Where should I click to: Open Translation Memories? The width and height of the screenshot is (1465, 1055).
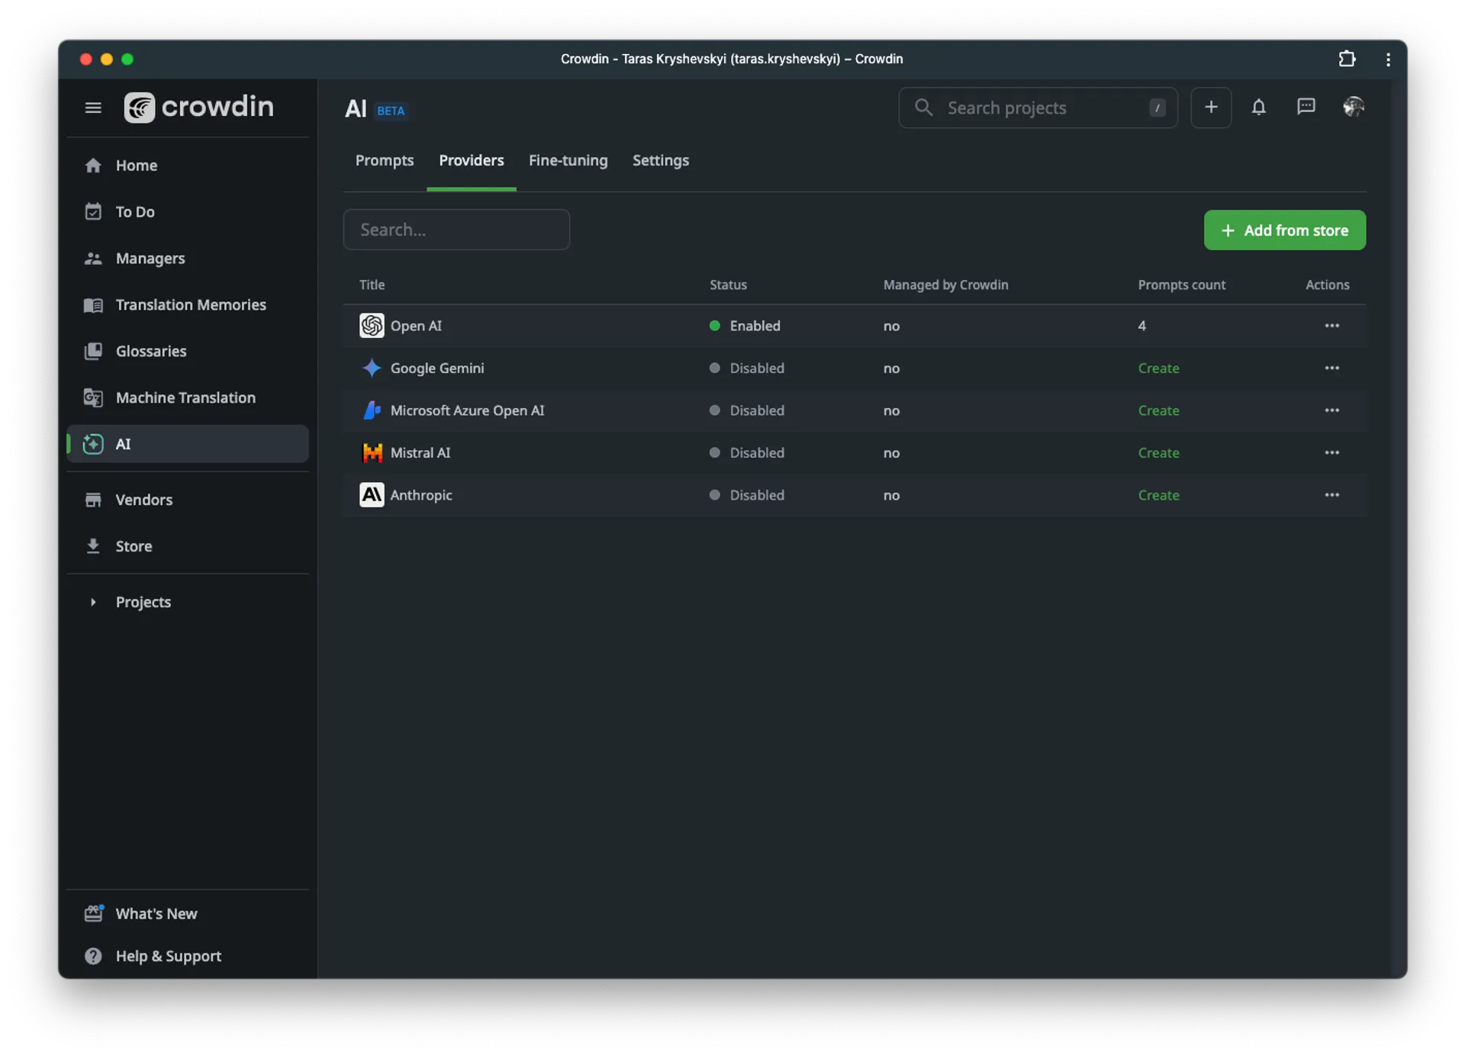188,305
